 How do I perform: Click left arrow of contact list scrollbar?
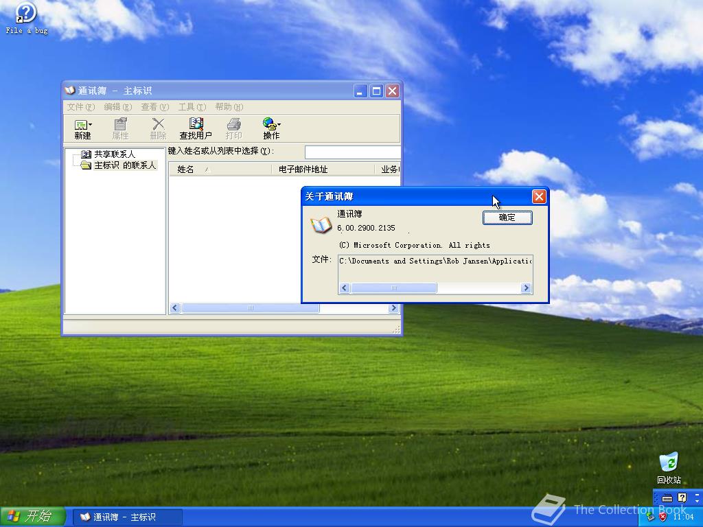(175, 308)
